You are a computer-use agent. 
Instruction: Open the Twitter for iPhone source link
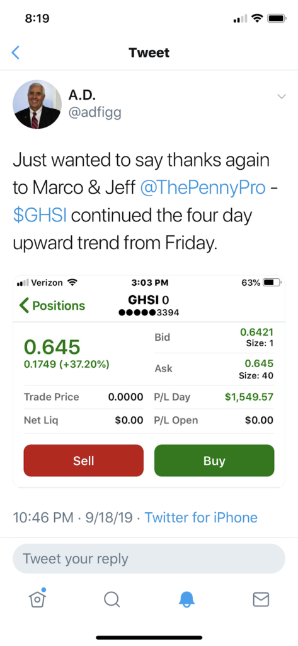click(x=201, y=517)
